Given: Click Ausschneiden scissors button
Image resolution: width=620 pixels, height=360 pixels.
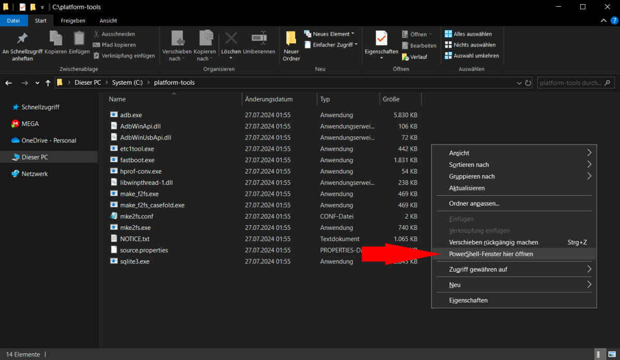Looking at the screenshot, I should (x=114, y=34).
